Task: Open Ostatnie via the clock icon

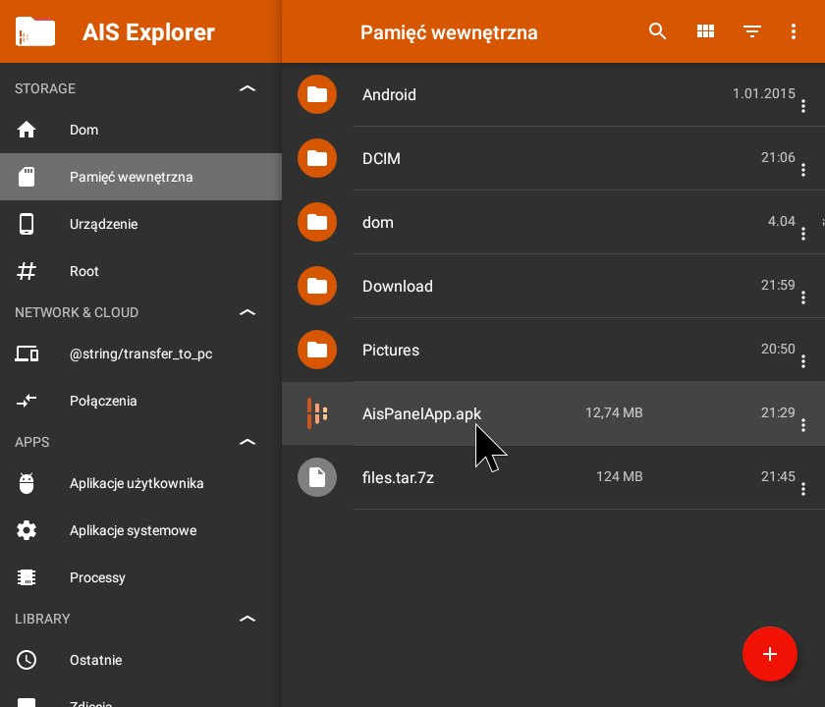Action: 28,660
